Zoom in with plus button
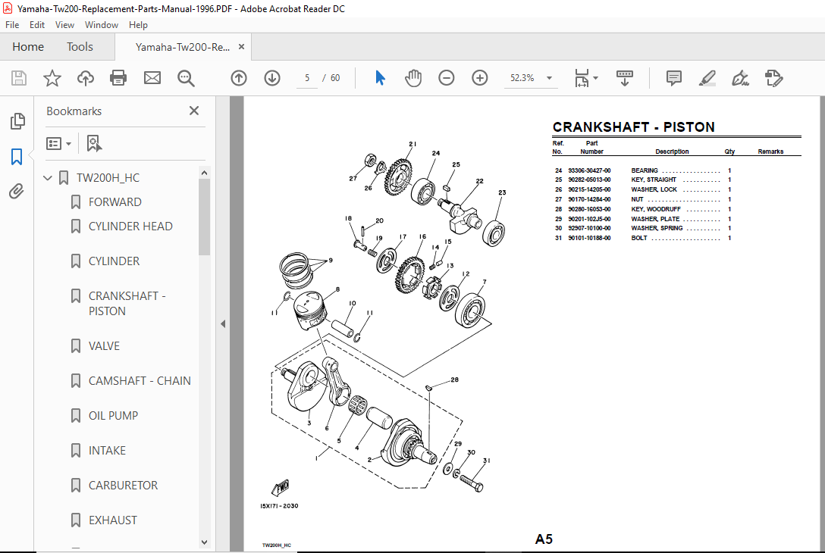Screen dimensions: 825x553 click(479, 78)
